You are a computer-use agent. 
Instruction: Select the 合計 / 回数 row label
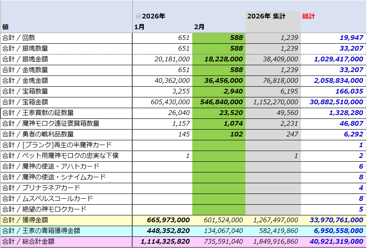click(x=21, y=38)
